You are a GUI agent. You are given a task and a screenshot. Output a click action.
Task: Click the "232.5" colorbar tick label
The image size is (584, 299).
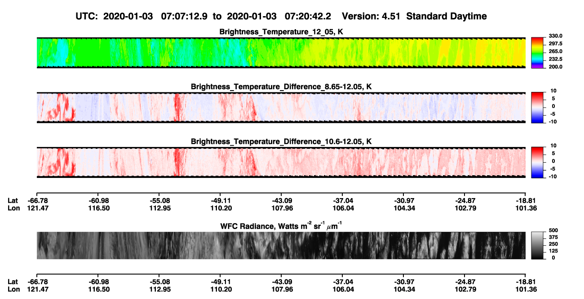coord(555,59)
